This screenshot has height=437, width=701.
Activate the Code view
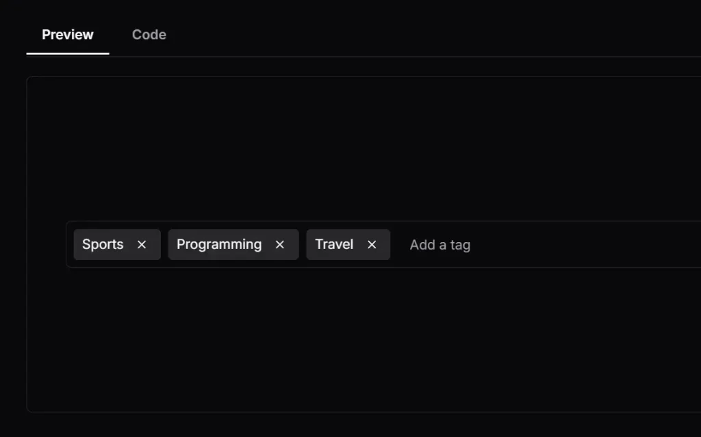[148, 34]
